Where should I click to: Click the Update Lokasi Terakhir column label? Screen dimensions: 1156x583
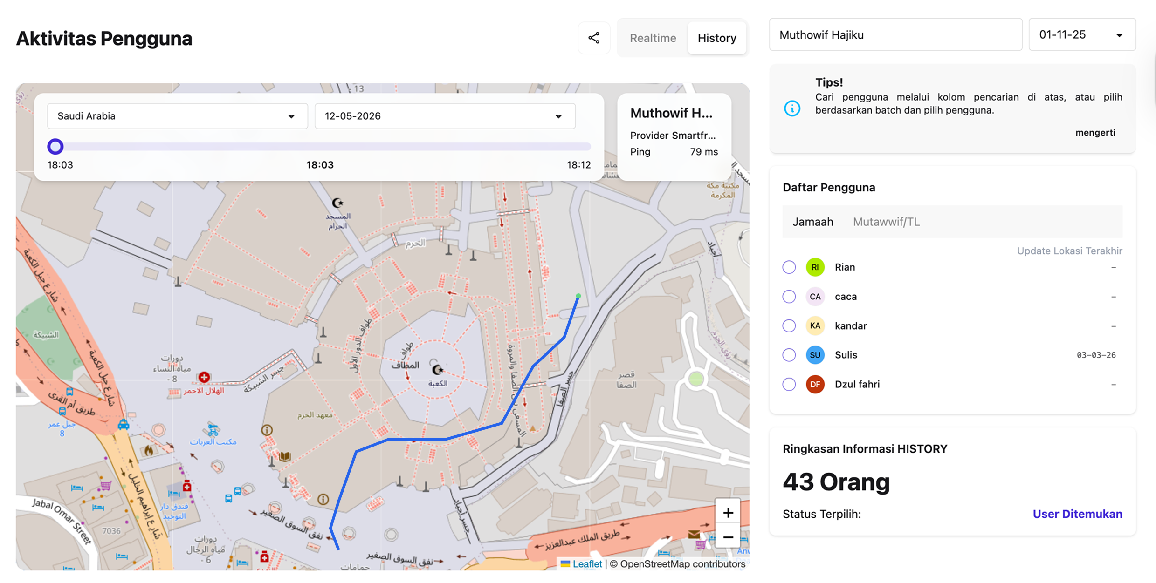point(1069,251)
